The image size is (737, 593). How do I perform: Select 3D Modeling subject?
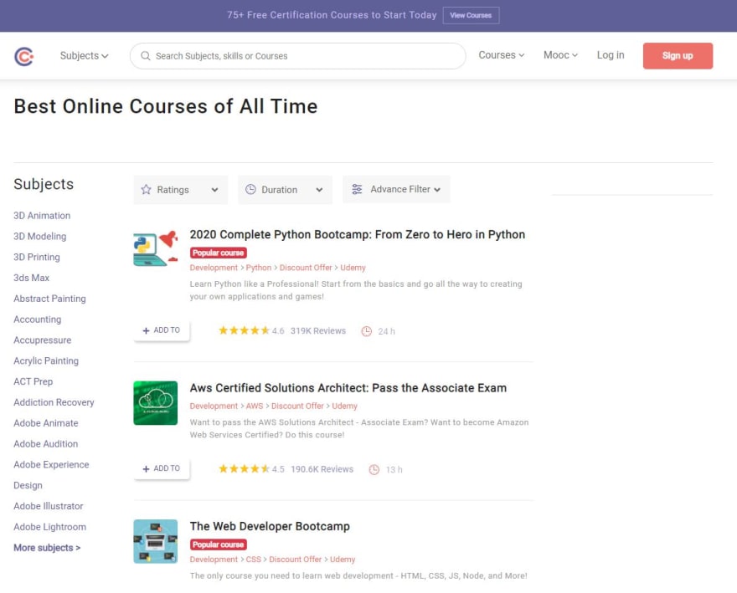click(x=40, y=236)
